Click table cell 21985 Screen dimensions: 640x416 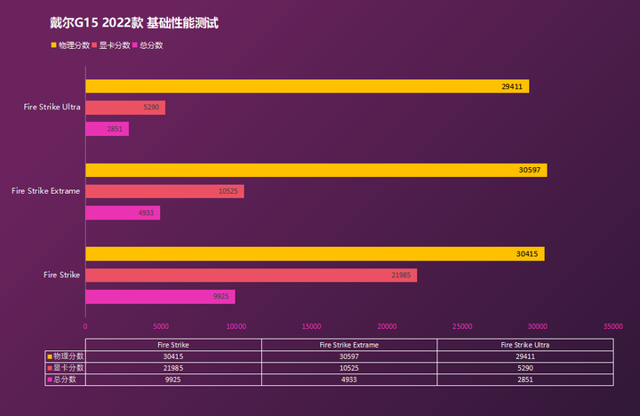pyautogui.click(x=173, y=368)
